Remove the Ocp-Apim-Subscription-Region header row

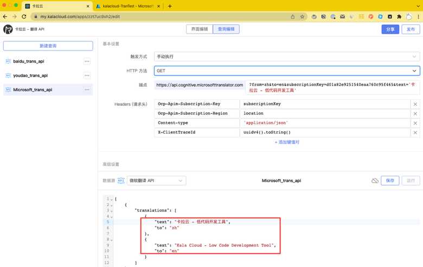415,113
